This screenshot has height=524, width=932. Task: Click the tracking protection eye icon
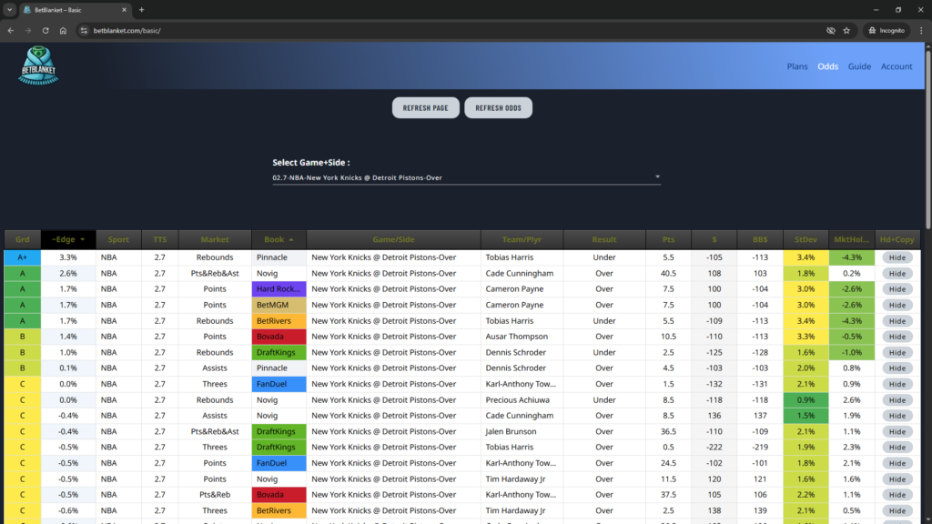(830, 30)
